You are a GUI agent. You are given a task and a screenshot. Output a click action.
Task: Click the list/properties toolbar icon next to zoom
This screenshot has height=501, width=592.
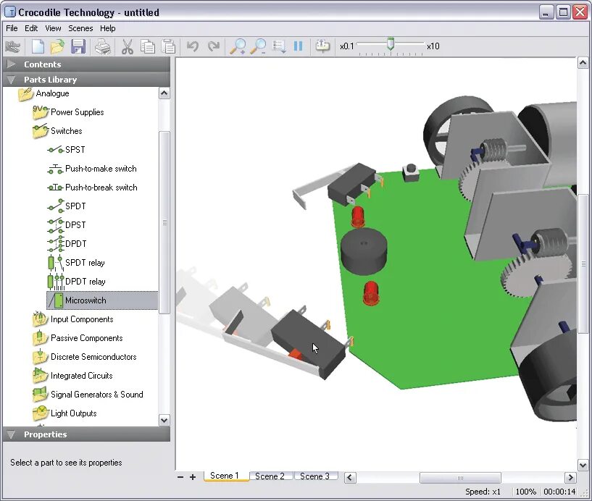click(279, 47)
